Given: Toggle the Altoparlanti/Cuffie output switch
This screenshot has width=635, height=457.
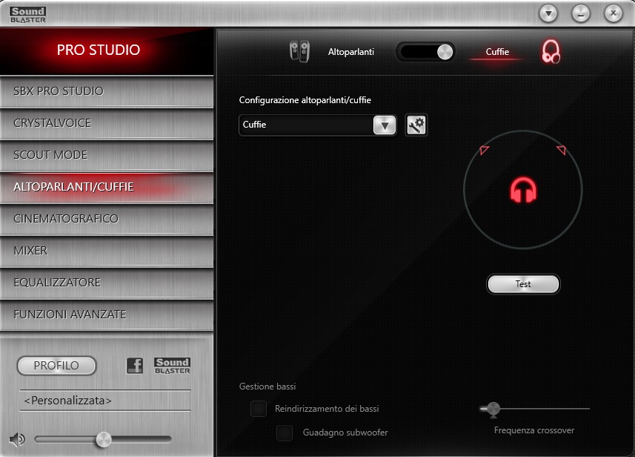Looking at the screenshot, I should 425,52.
